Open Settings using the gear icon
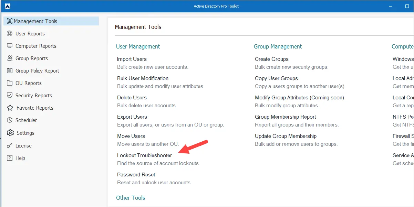 tap(10, 133)
